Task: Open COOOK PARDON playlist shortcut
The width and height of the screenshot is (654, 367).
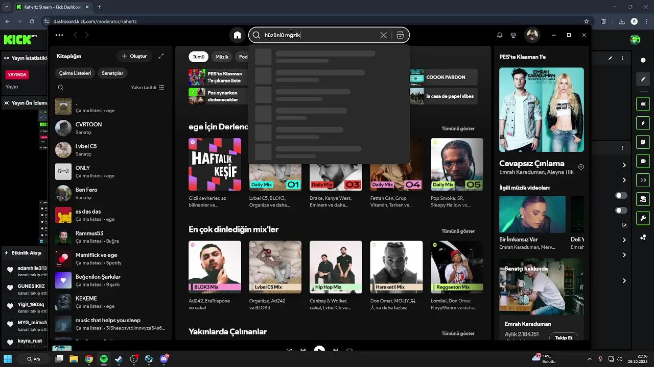Action: coord(443,77)
